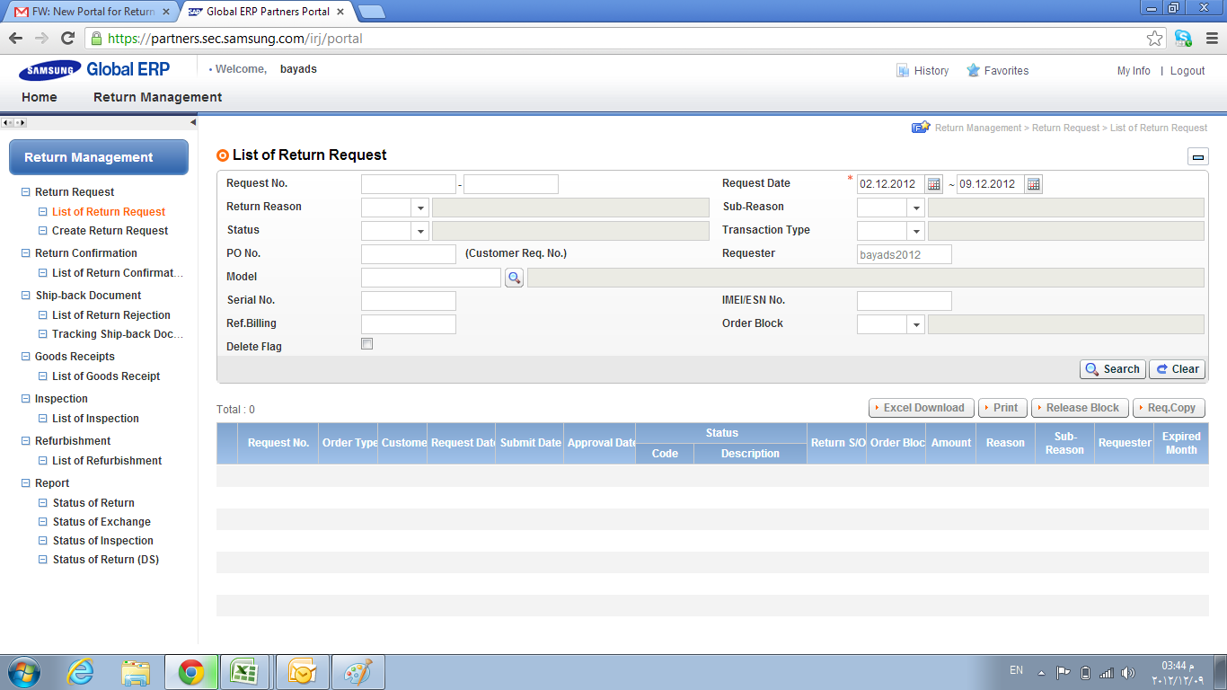Open the Sub-Reason dropdown
This screenshot has width=1227, height=690.
[x=916, y=208]
